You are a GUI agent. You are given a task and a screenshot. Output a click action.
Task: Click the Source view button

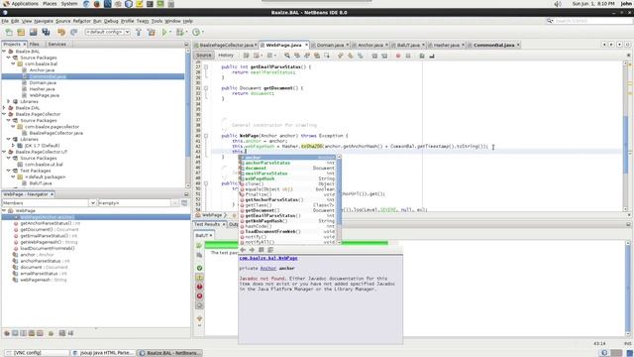(x=204, y=56)
